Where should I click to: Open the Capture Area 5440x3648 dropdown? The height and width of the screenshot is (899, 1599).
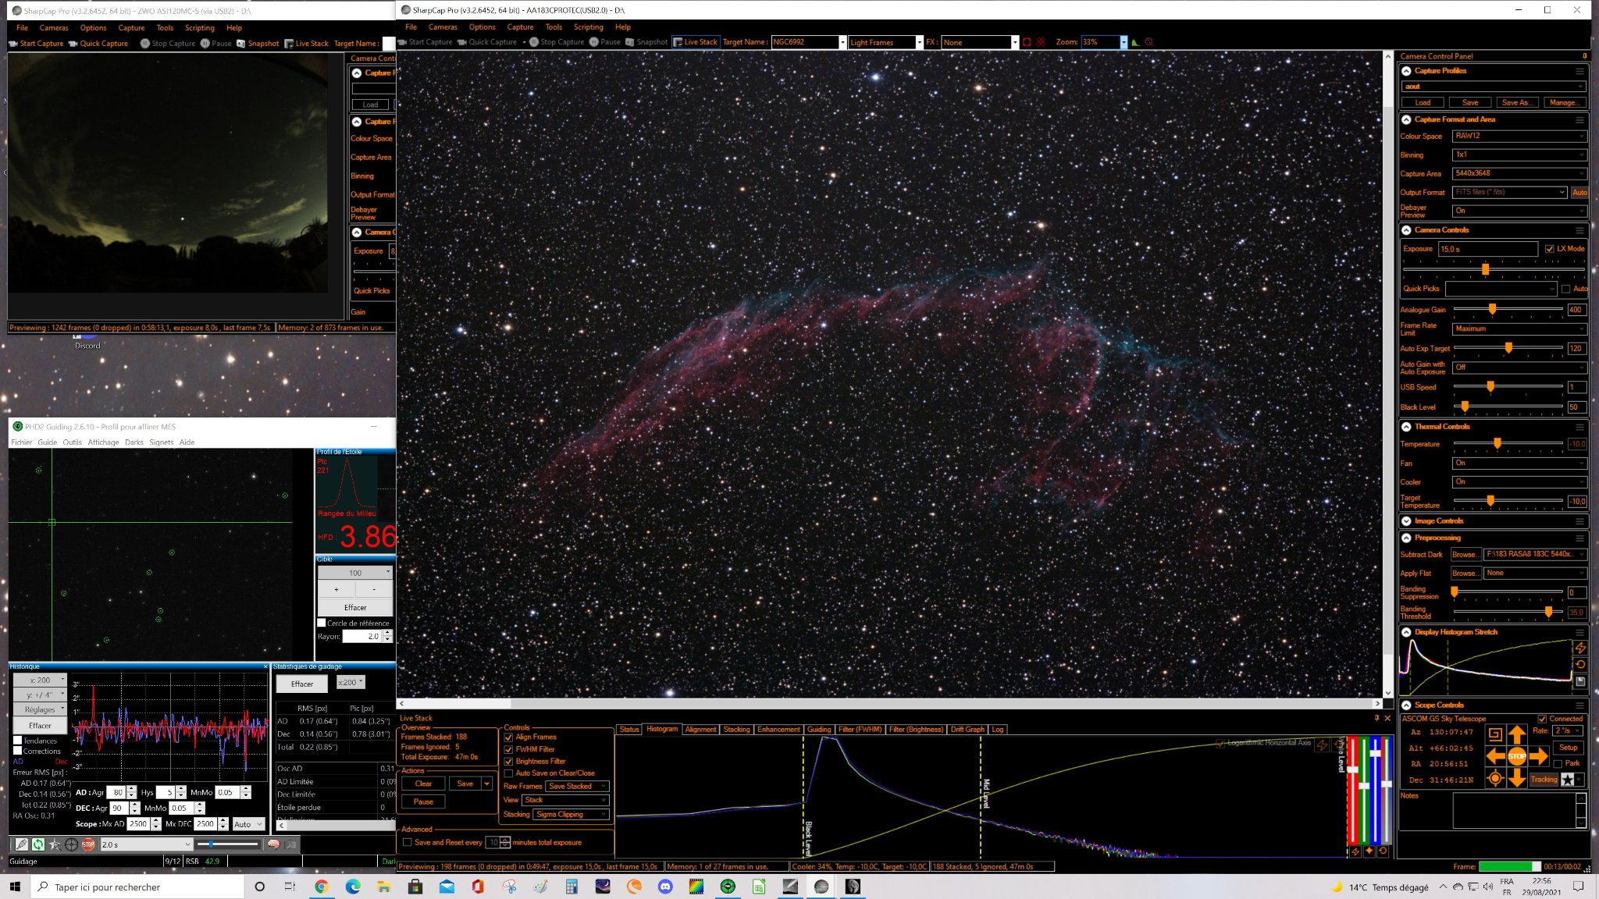[1519, 173]
